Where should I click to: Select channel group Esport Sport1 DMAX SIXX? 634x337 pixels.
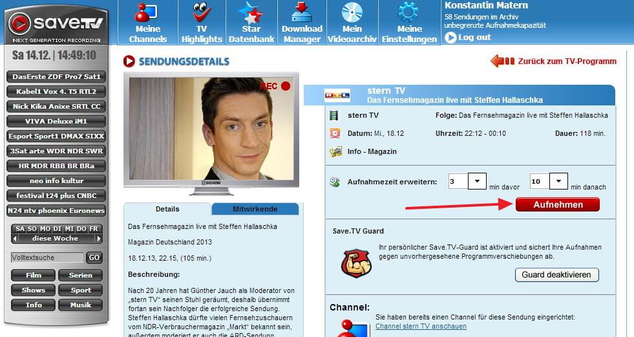coord(56,136)
